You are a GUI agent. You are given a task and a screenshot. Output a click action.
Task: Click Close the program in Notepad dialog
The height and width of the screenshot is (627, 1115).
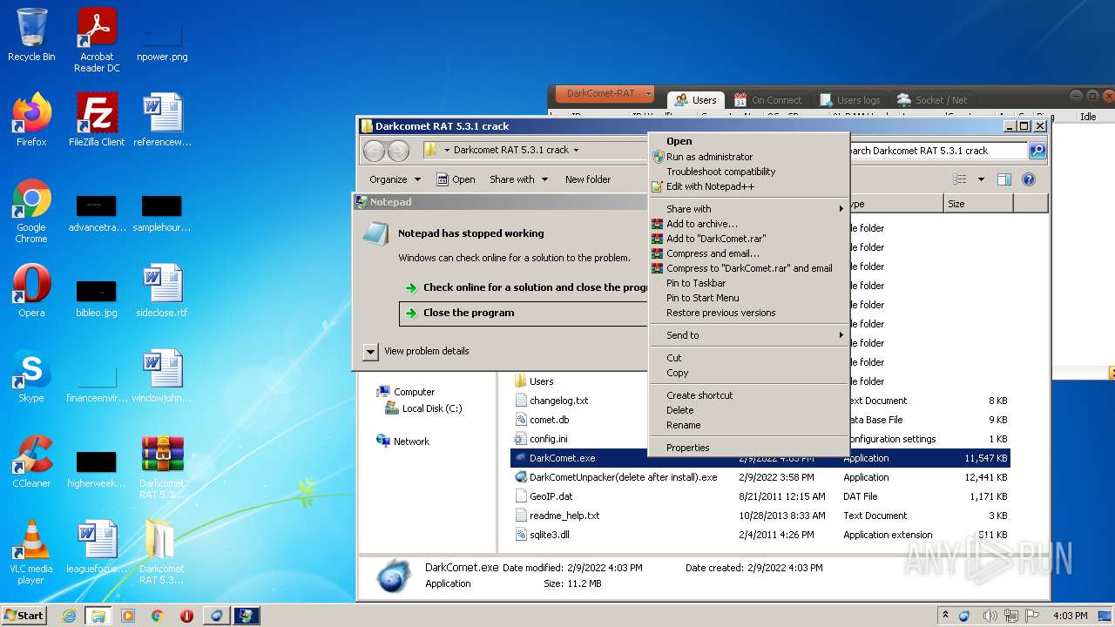[x=524, y=313]
